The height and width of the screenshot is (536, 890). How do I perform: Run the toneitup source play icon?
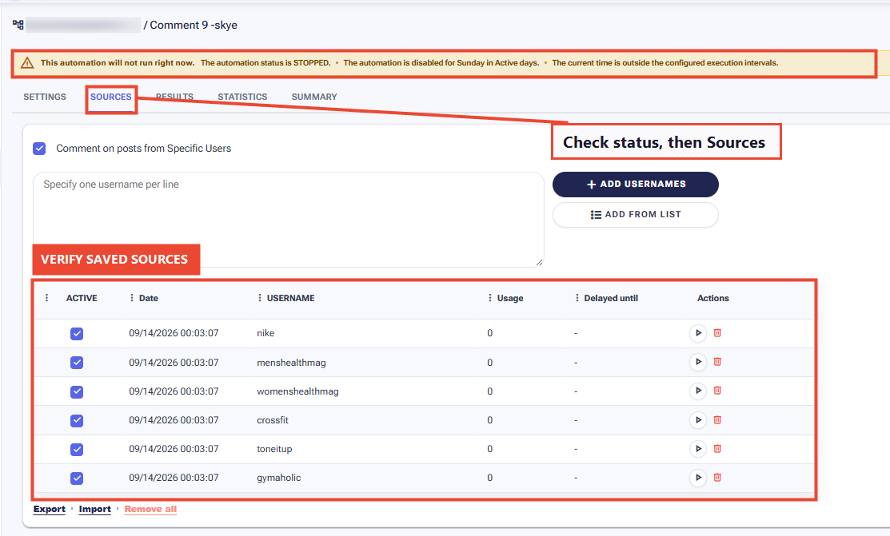tap(698, 449)
